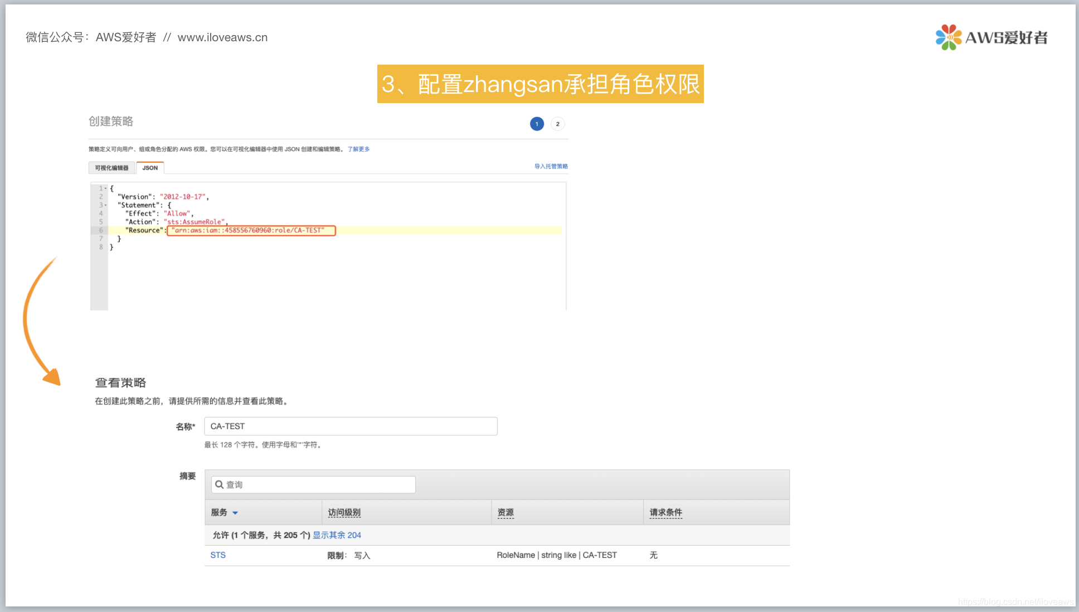Focus the 查询 search box
Viewport: 1079px width, 612px height.
pos(313,485)
